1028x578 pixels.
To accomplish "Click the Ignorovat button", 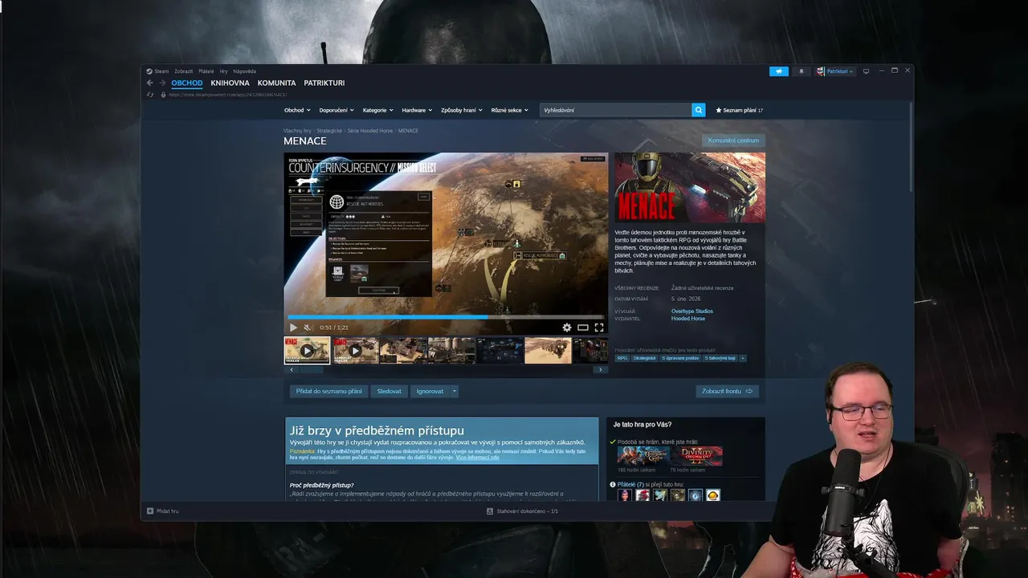I will click(430, 391).
